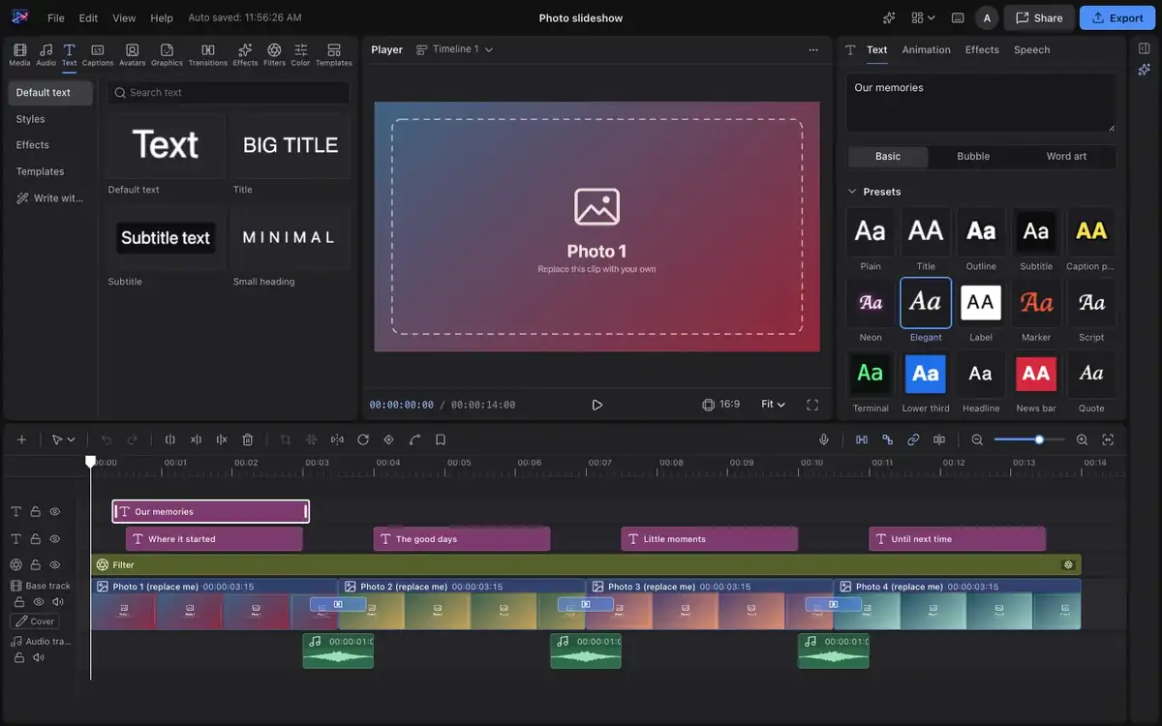Click the Export button
This screenshot has height=726, width=1162.
coord(1117,17)
